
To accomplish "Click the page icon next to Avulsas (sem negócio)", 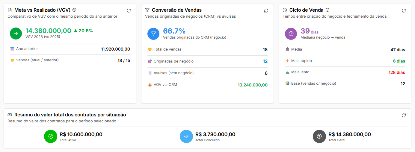I will pyautogui.click(x=150, y=73).
